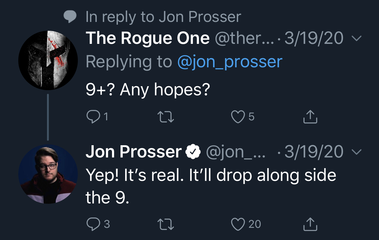Open options chevron on Jon Prosser's tweet
The height and width of the screenshot is (240, 379).
[356, 152]
